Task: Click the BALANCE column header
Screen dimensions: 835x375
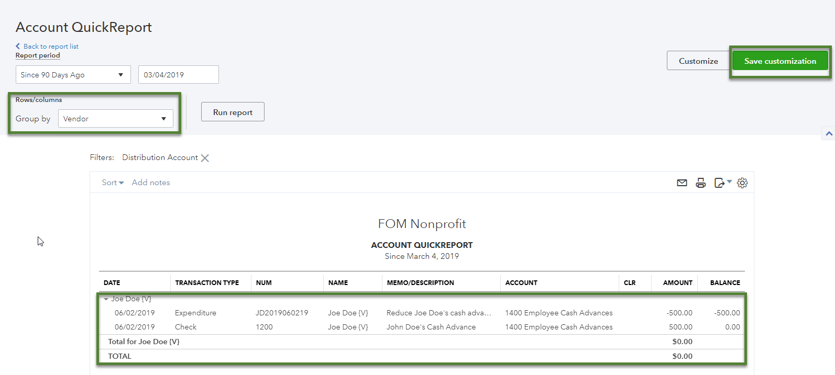Action: coord(725,283)
